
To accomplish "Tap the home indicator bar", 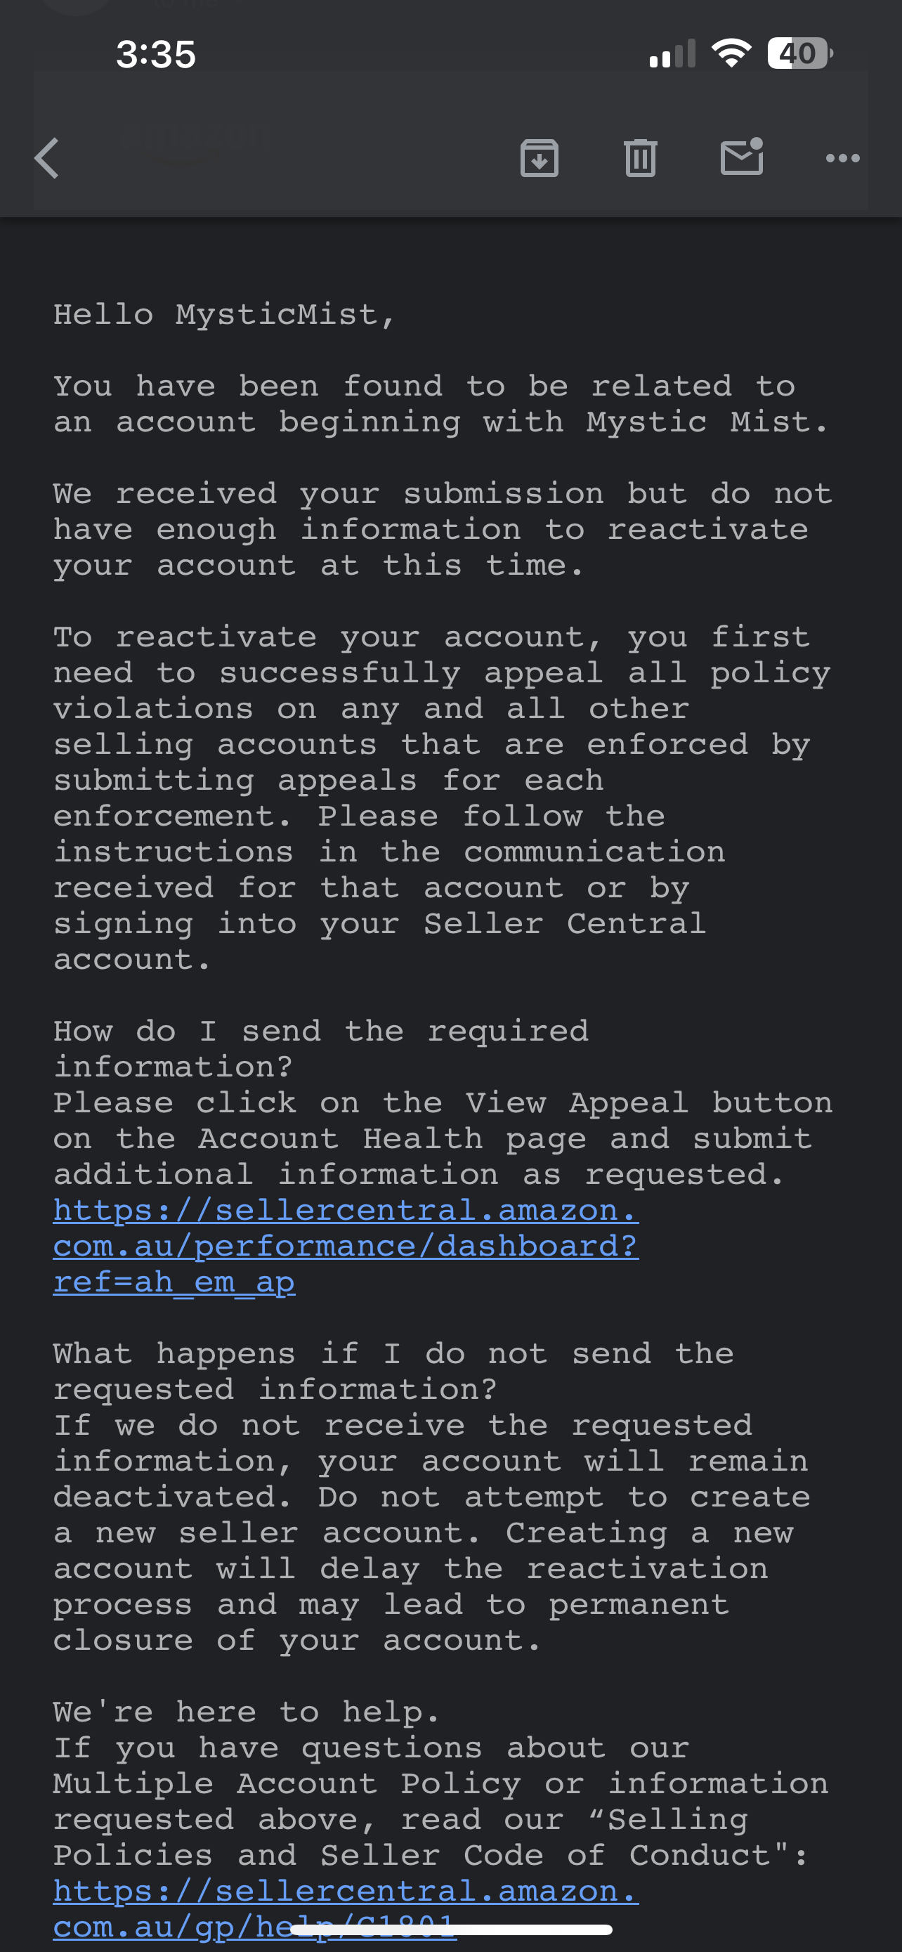I will coord(452,1930).
